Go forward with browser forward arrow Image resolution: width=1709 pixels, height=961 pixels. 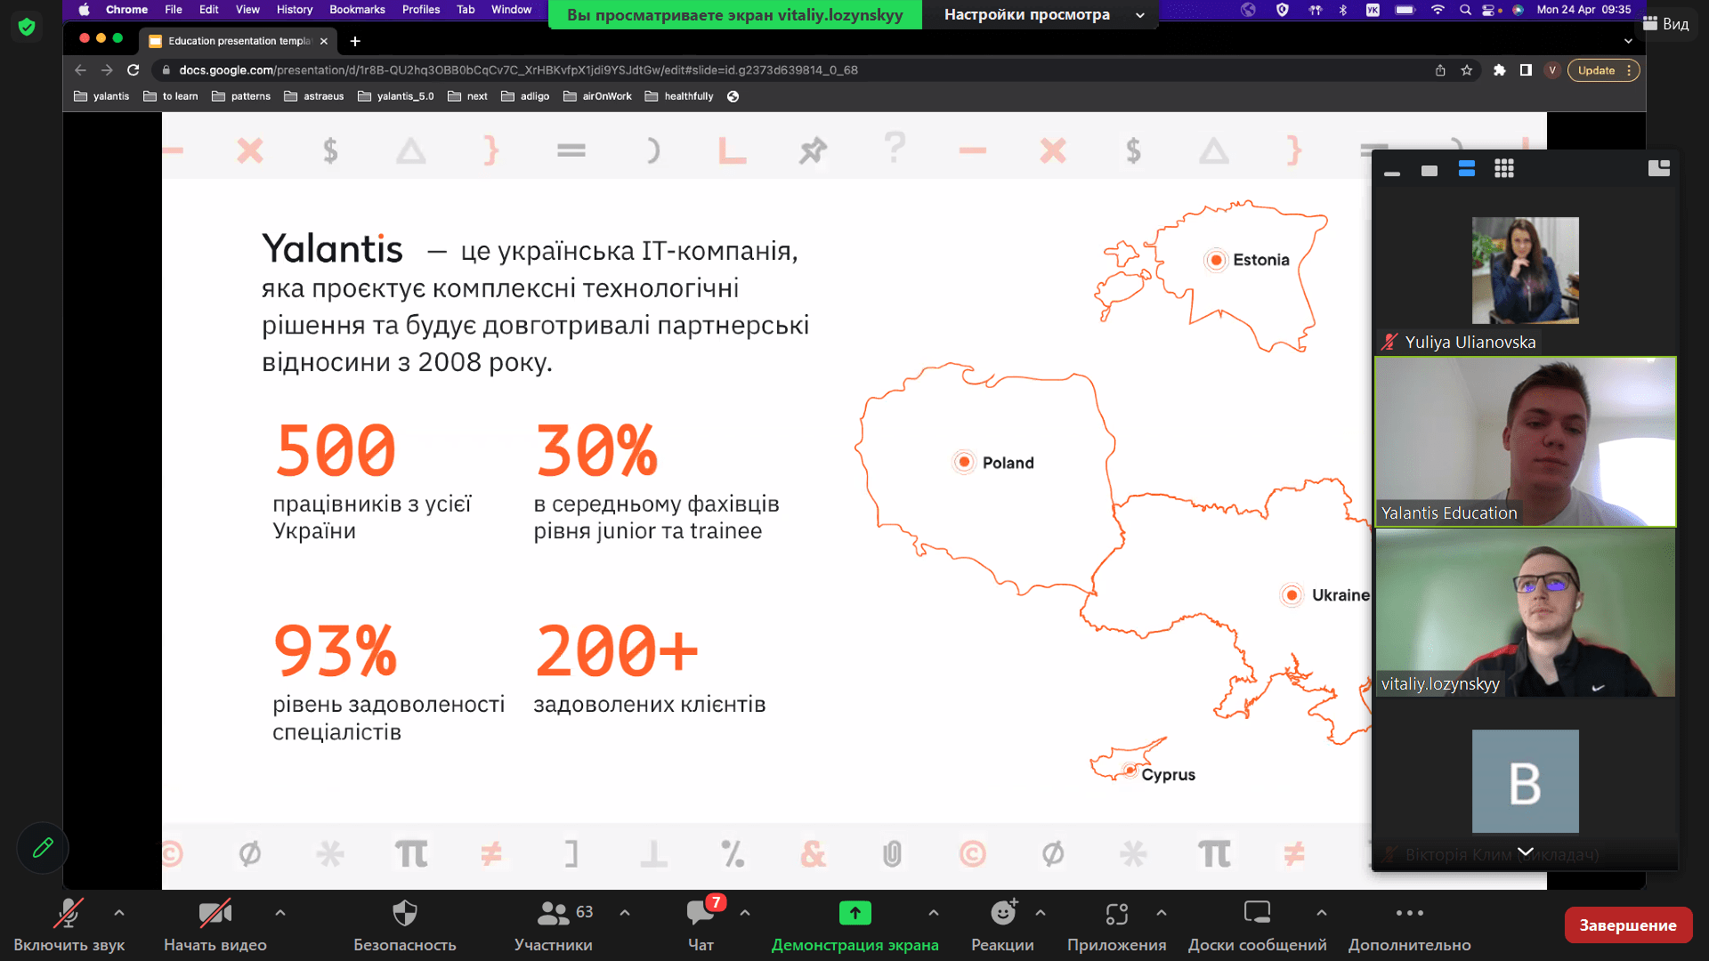[107, 70]
